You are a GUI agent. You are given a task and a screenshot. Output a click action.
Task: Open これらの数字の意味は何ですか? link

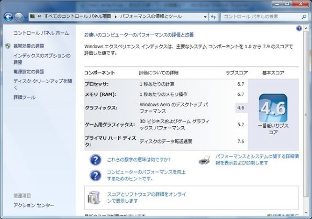[139, 160]
